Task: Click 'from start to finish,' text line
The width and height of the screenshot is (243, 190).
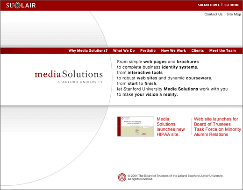Action: tap(137, 84)
